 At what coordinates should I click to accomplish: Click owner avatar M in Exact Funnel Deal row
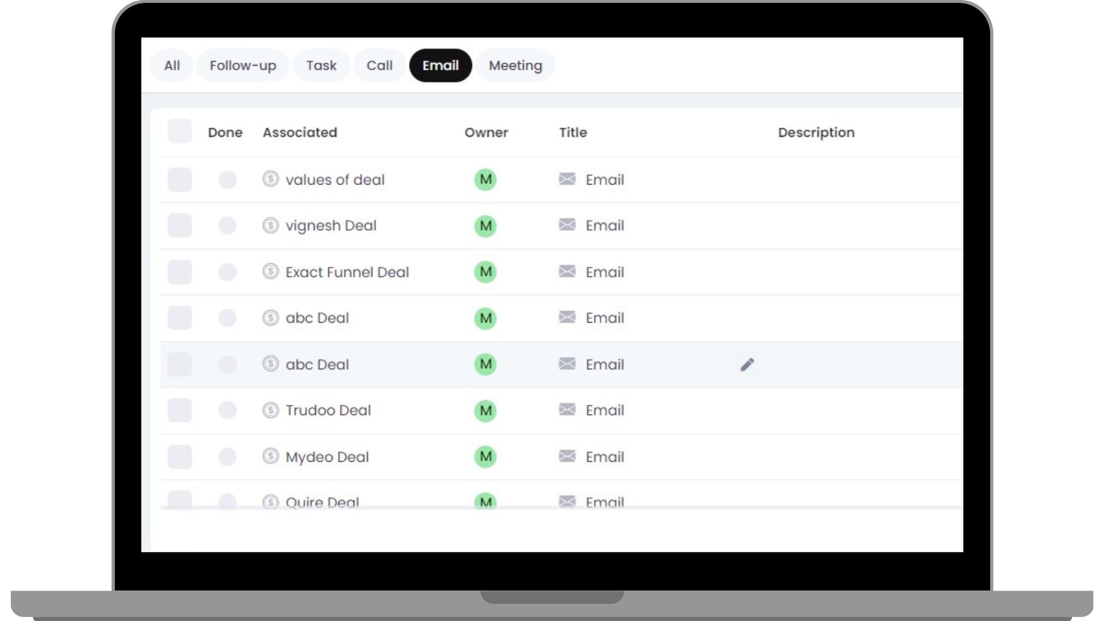pyautogui.click(x=485, y=272)
